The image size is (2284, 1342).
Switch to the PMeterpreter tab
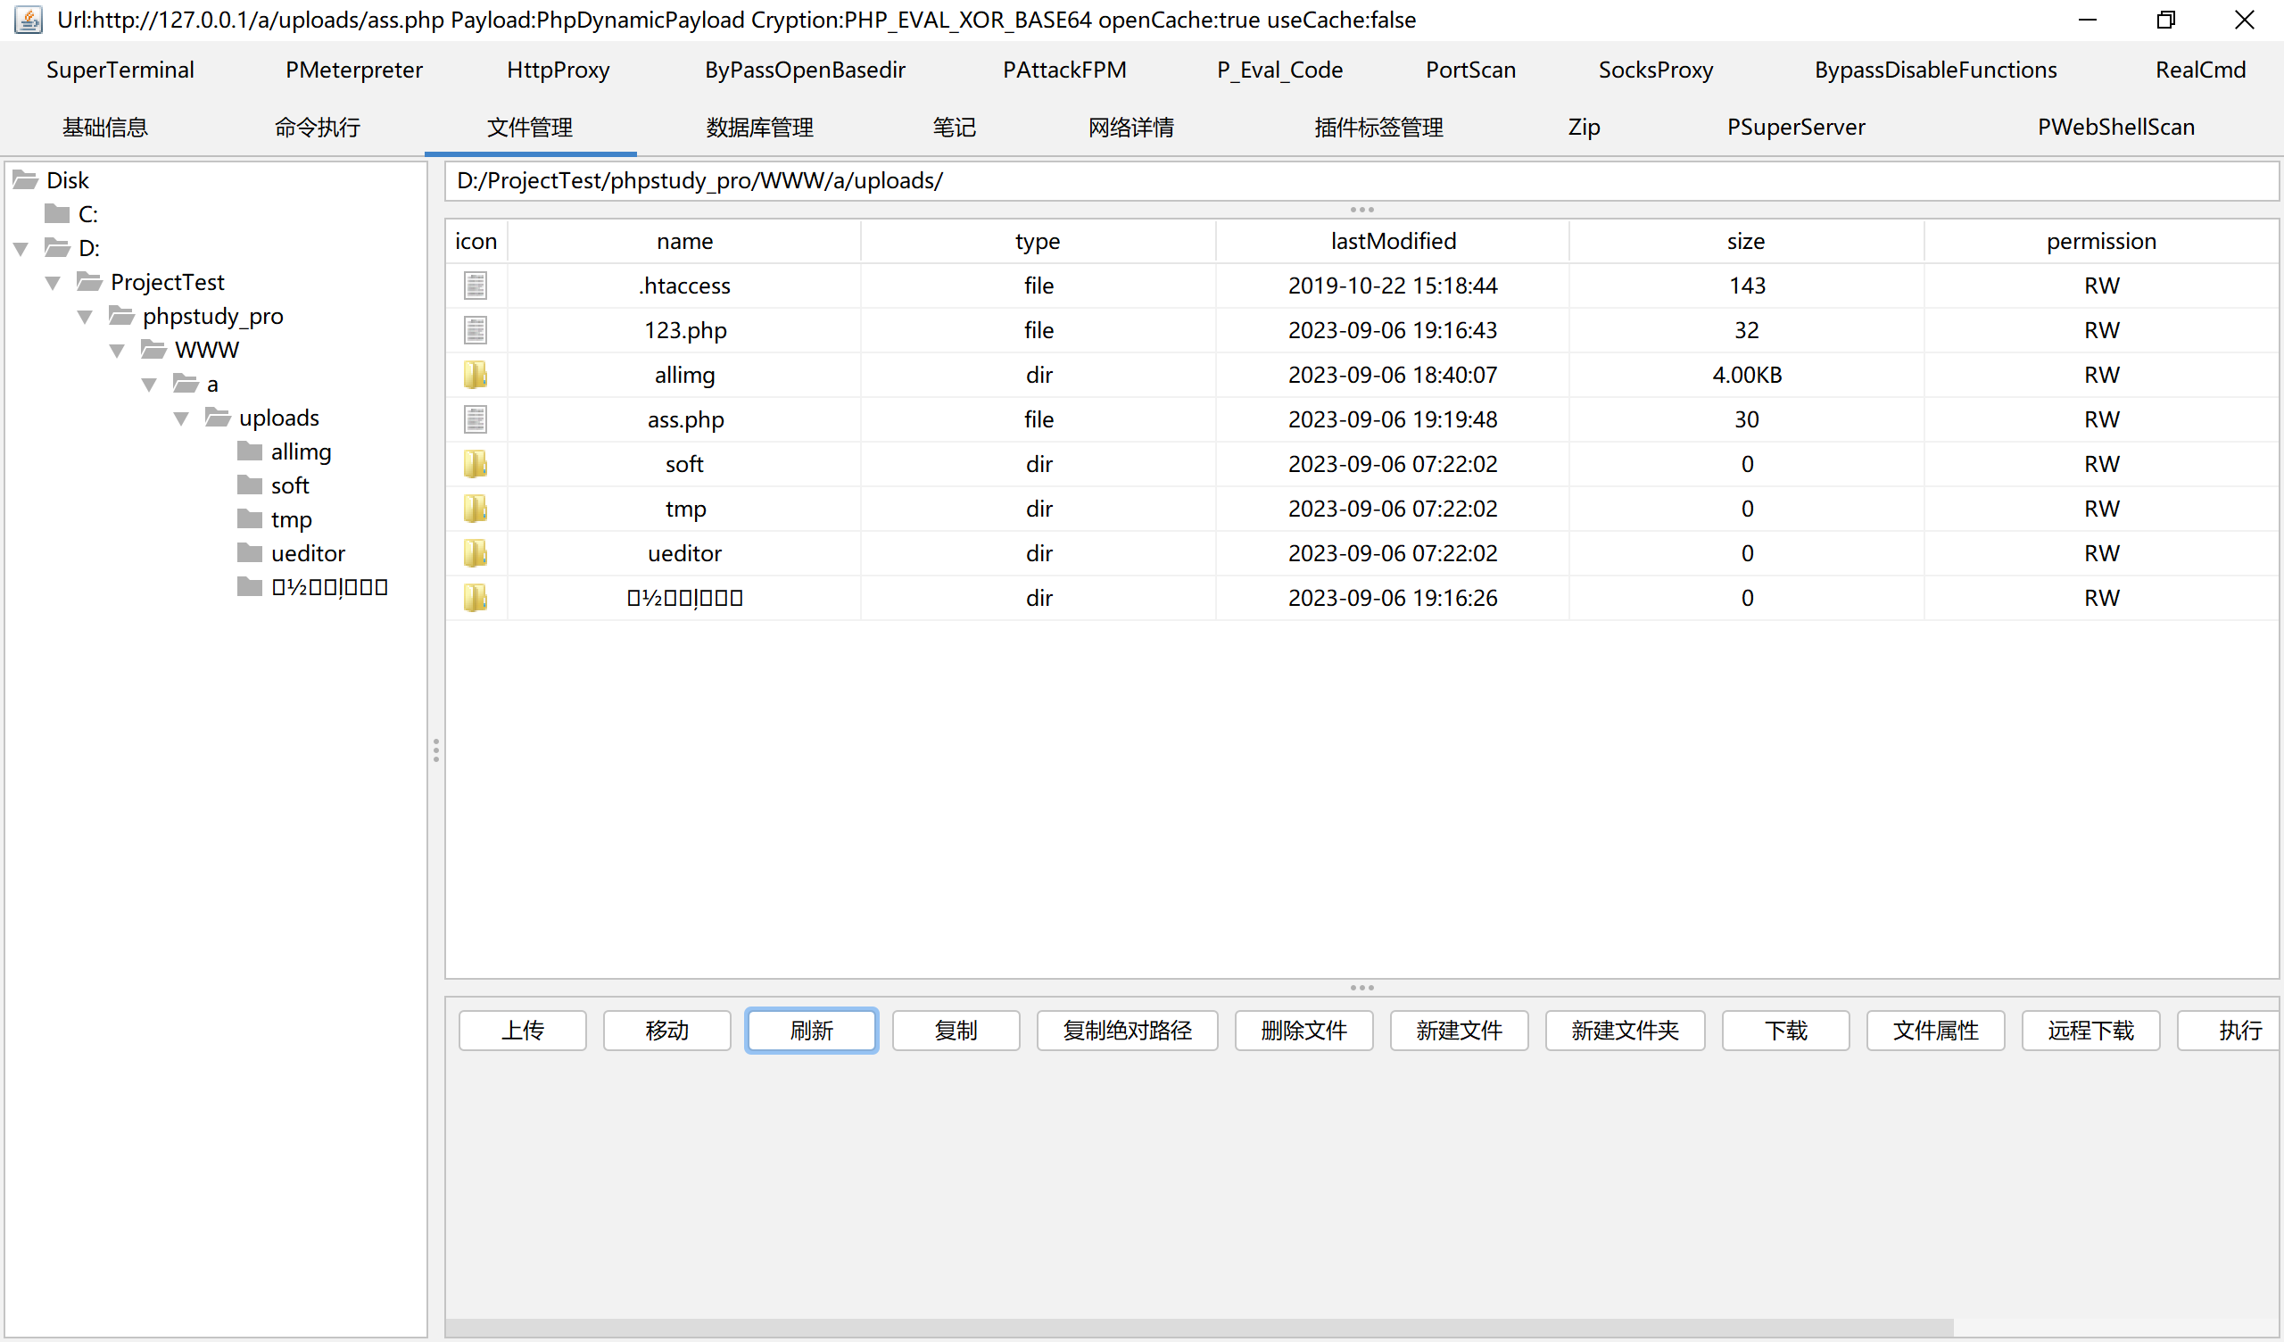(353, 70)
